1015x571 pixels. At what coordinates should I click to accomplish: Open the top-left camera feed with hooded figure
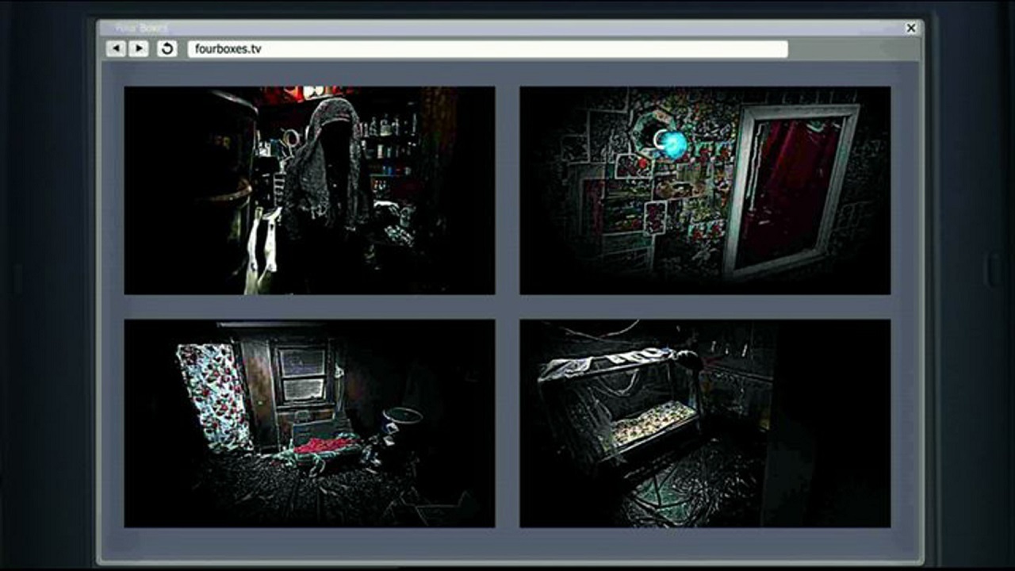(309, 190)
